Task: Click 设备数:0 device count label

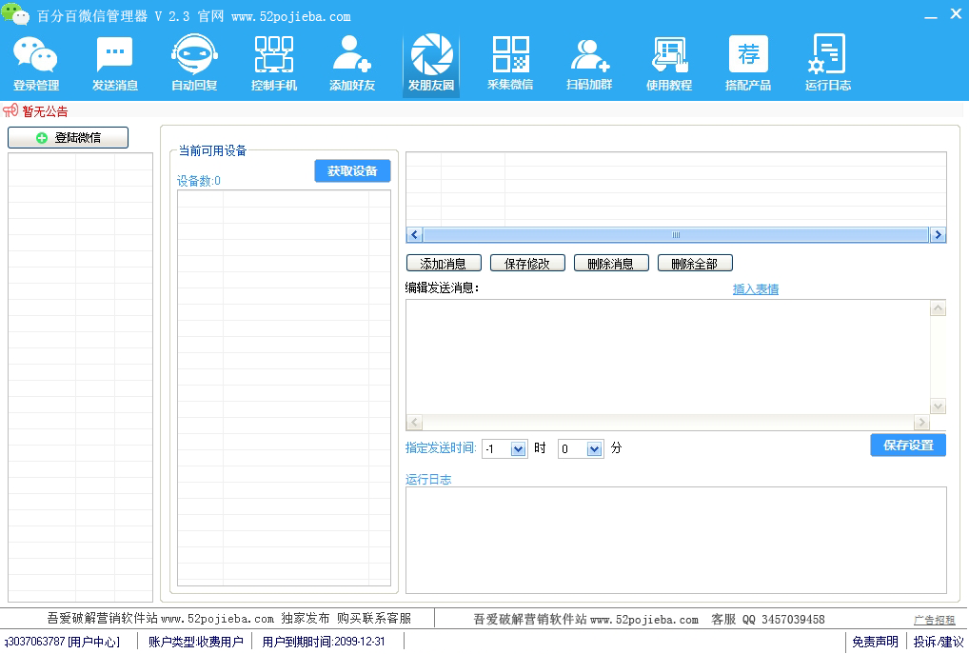Action: click(198, 181)
